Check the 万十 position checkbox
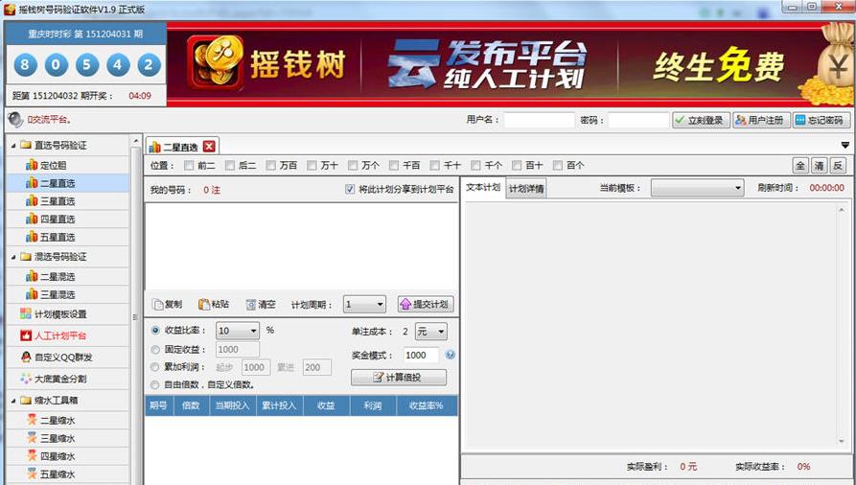The width and height of the screenshot is (856, 485). (x=312, y=165)
